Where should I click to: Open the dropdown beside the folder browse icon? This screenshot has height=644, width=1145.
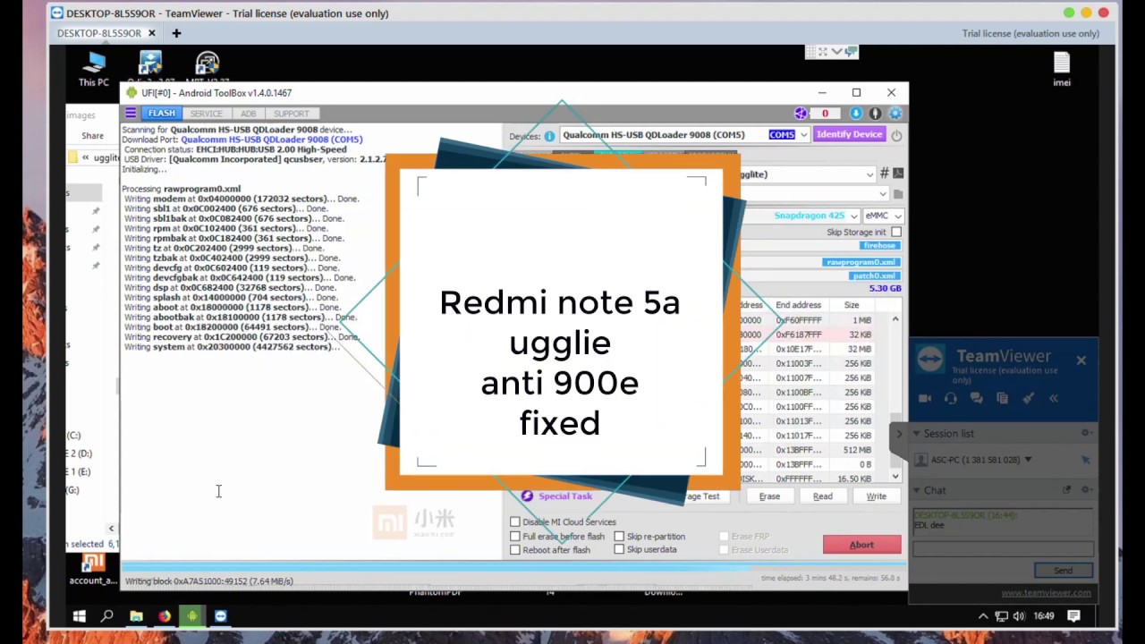[x=883, y=194]
